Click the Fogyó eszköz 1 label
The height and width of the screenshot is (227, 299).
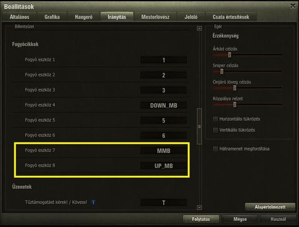click(40, 60)
